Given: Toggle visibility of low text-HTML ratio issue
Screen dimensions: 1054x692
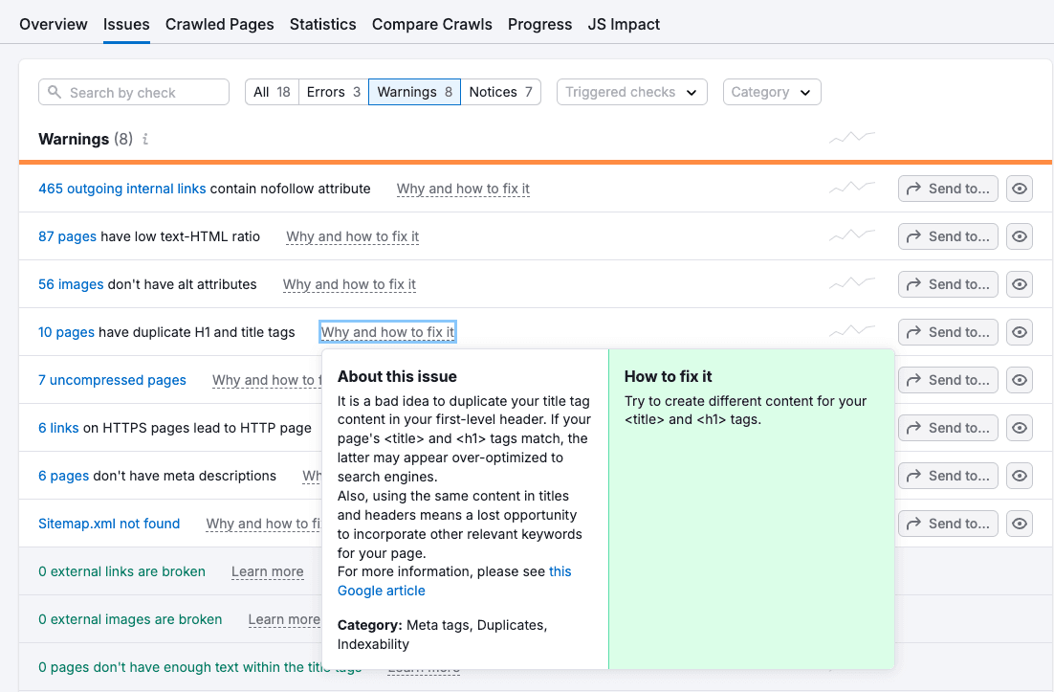Looking at the screenshot, I should [x=1020, y=236].
